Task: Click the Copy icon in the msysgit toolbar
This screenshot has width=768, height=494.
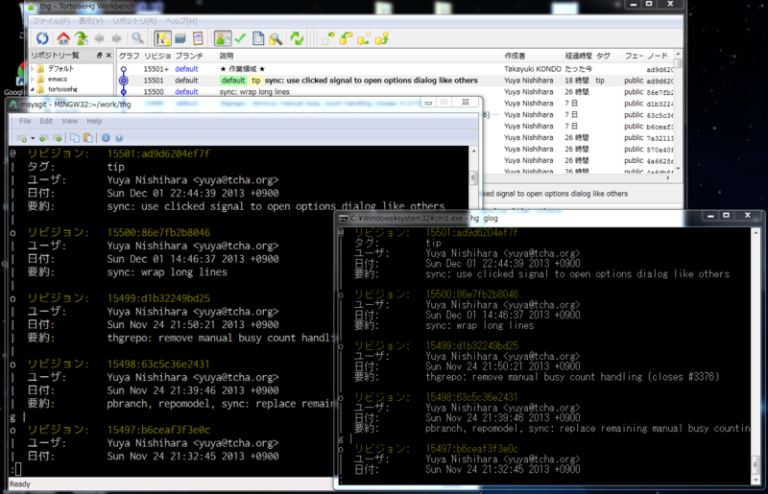Action: click(75, 138)
